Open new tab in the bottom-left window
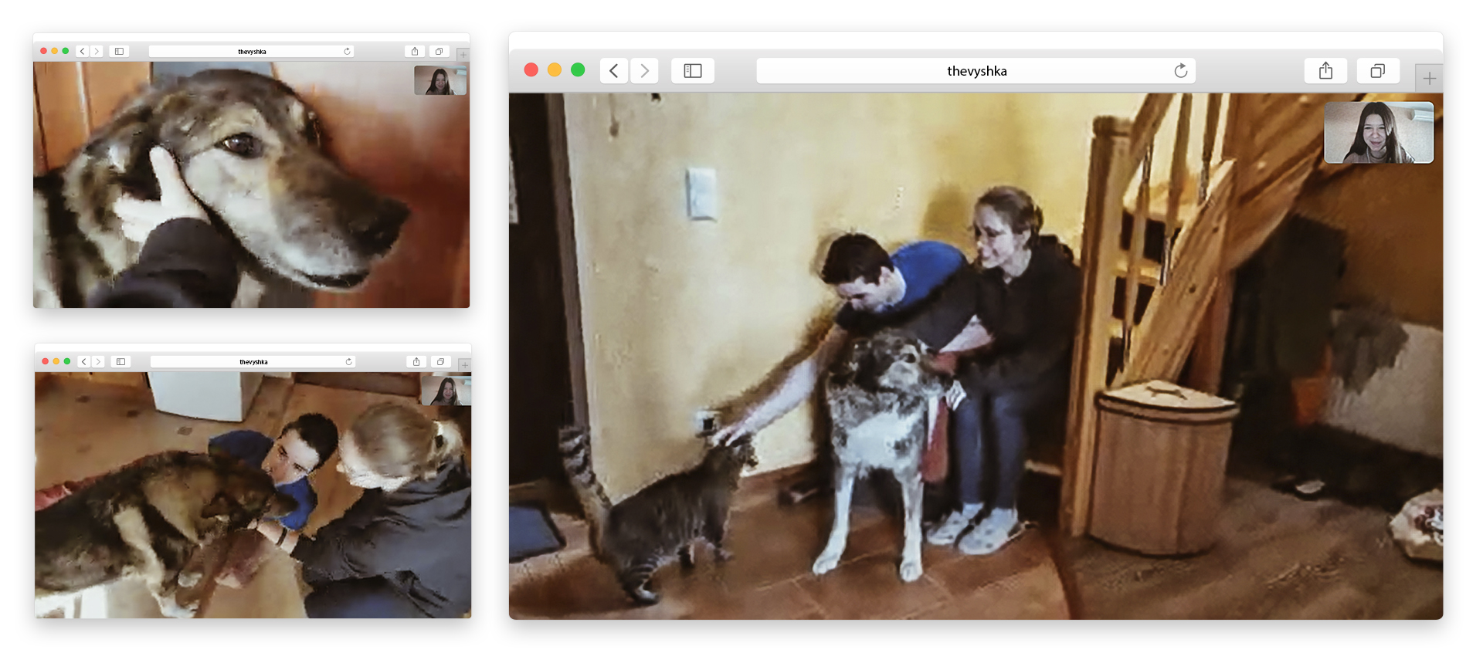 [464, 365]
